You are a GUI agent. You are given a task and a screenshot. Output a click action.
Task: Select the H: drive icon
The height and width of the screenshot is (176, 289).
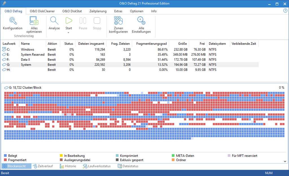4,70
